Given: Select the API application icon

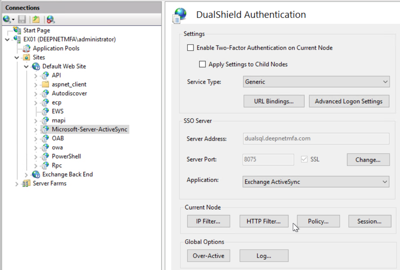Looking at the screenshot, I should [x=46, y=75].
